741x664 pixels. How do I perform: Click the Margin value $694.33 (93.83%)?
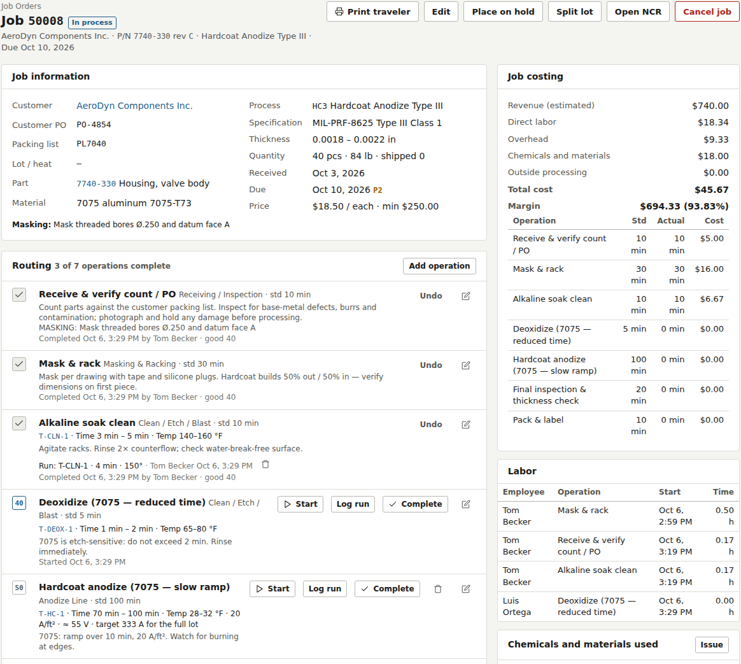pyautogui.click(x=684, y=206)
